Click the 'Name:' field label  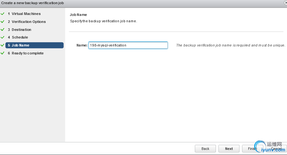(82, 45)
